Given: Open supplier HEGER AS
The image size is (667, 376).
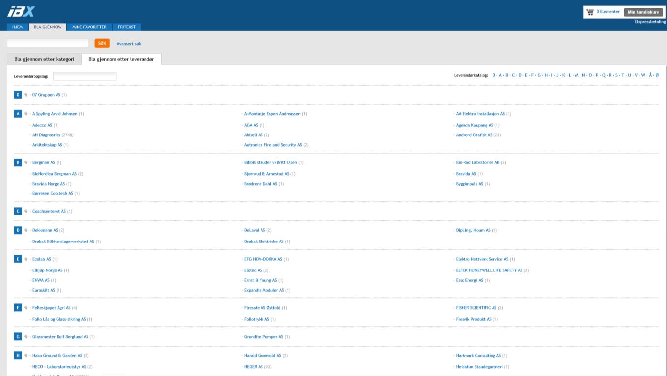Looking at the screenshot, I should pos(254,367).
